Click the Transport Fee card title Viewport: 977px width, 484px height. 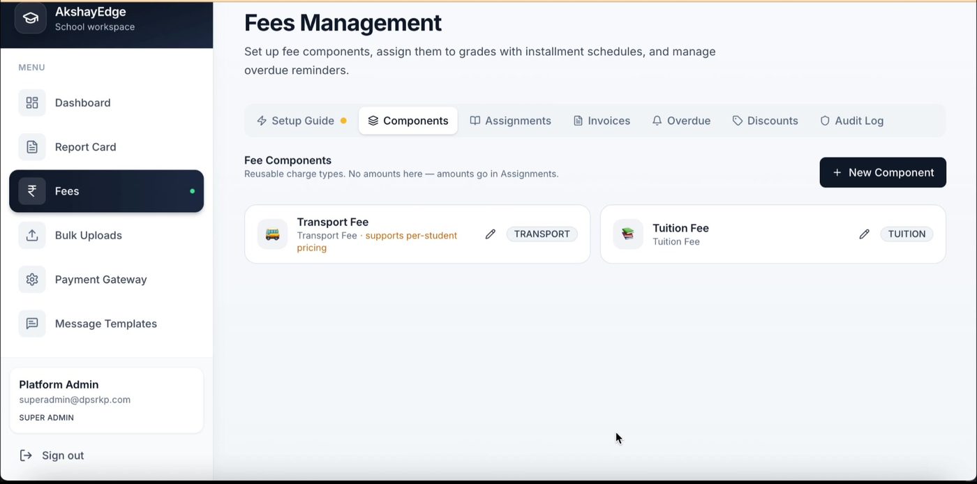coord(333,222)
